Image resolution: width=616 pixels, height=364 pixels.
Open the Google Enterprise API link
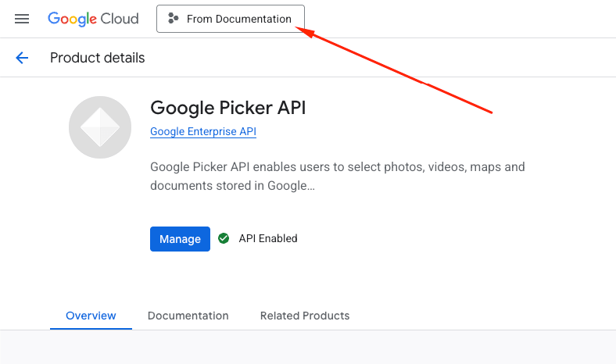coord(202,132)
